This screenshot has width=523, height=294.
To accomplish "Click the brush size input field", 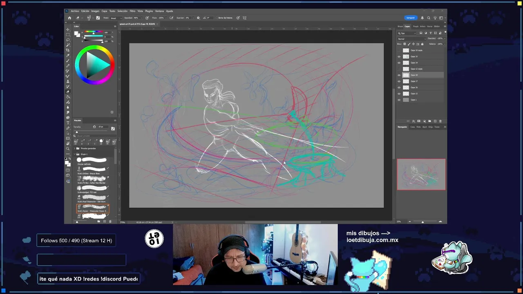I will point(103,127).
